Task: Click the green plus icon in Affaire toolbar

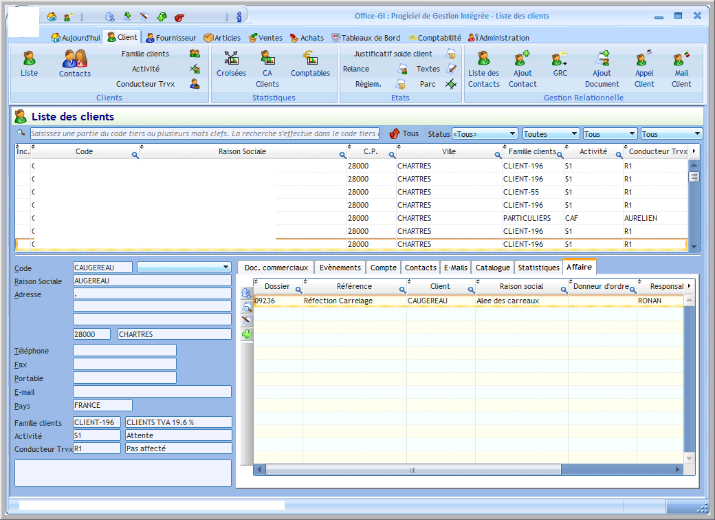Action: (x=247, y=334)
